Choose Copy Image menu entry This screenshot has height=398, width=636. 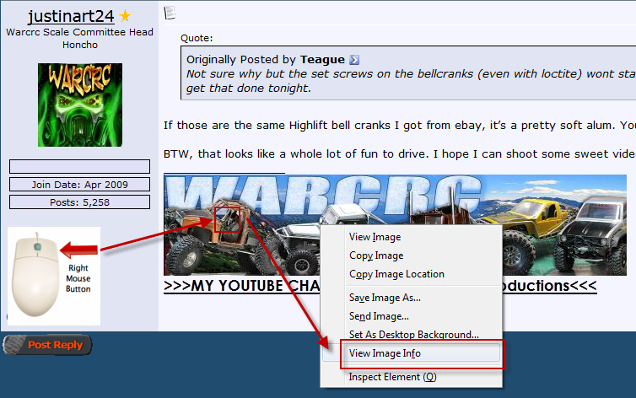pos(376,255)
